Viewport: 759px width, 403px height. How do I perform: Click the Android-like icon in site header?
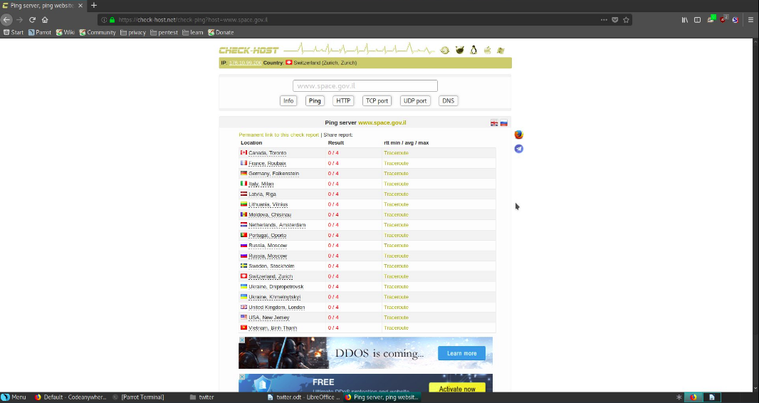pos(459,51)
